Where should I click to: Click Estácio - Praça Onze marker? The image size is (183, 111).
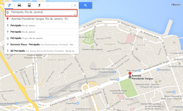click(x=81, y=91)
